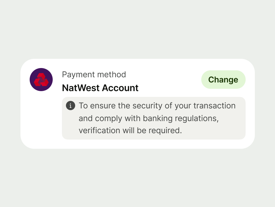The width and height of the screenshot is (275, 207).
Task: Click the "To ensure the security" line
Action: click(x=157, y=106)
